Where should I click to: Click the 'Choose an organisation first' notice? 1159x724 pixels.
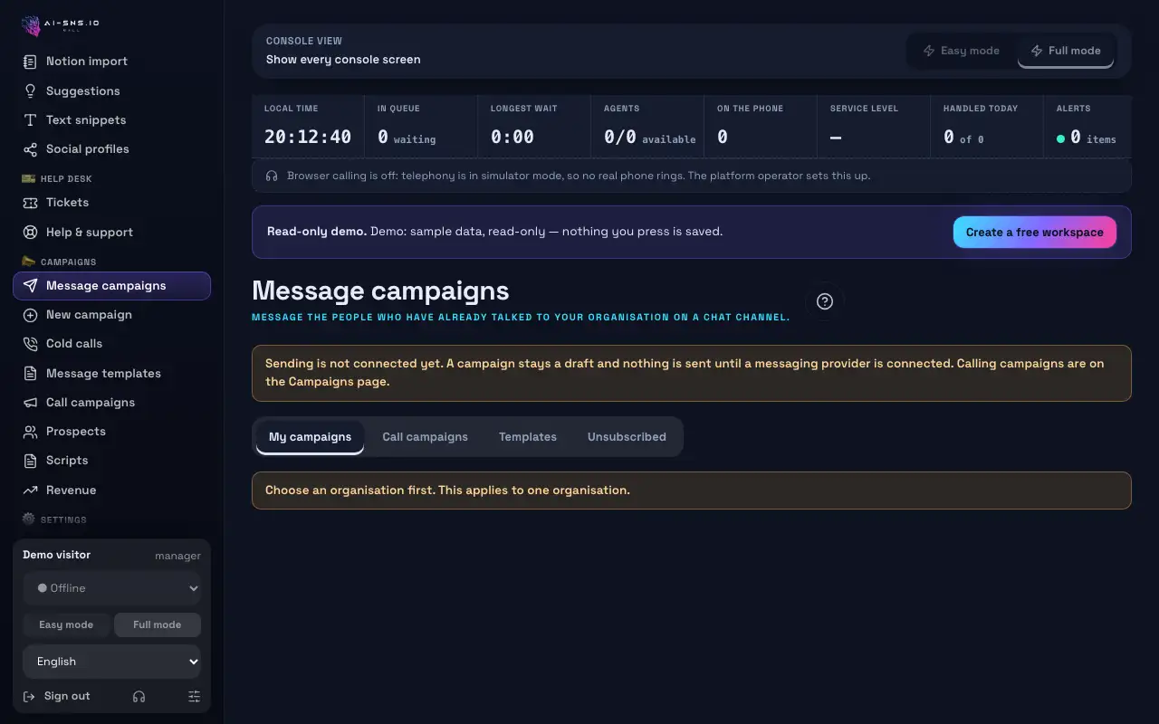(692, 491)
